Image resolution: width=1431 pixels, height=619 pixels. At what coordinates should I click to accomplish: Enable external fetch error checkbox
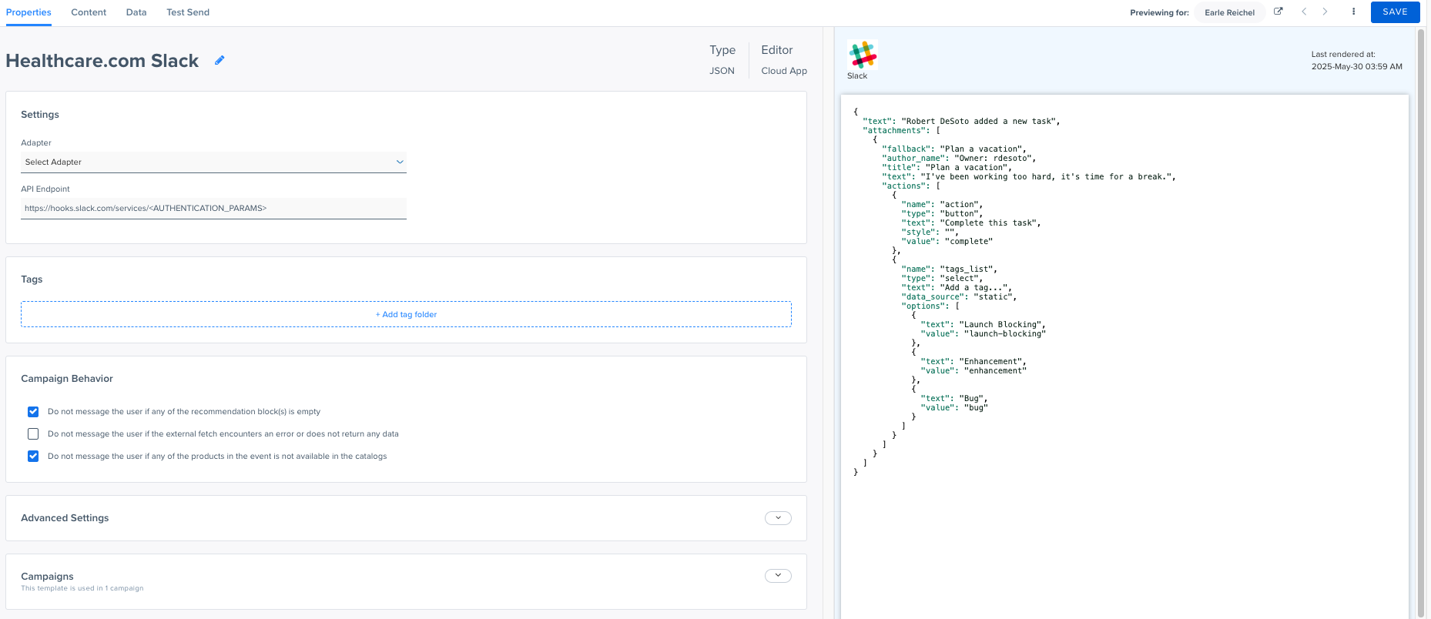coord(33,434)
